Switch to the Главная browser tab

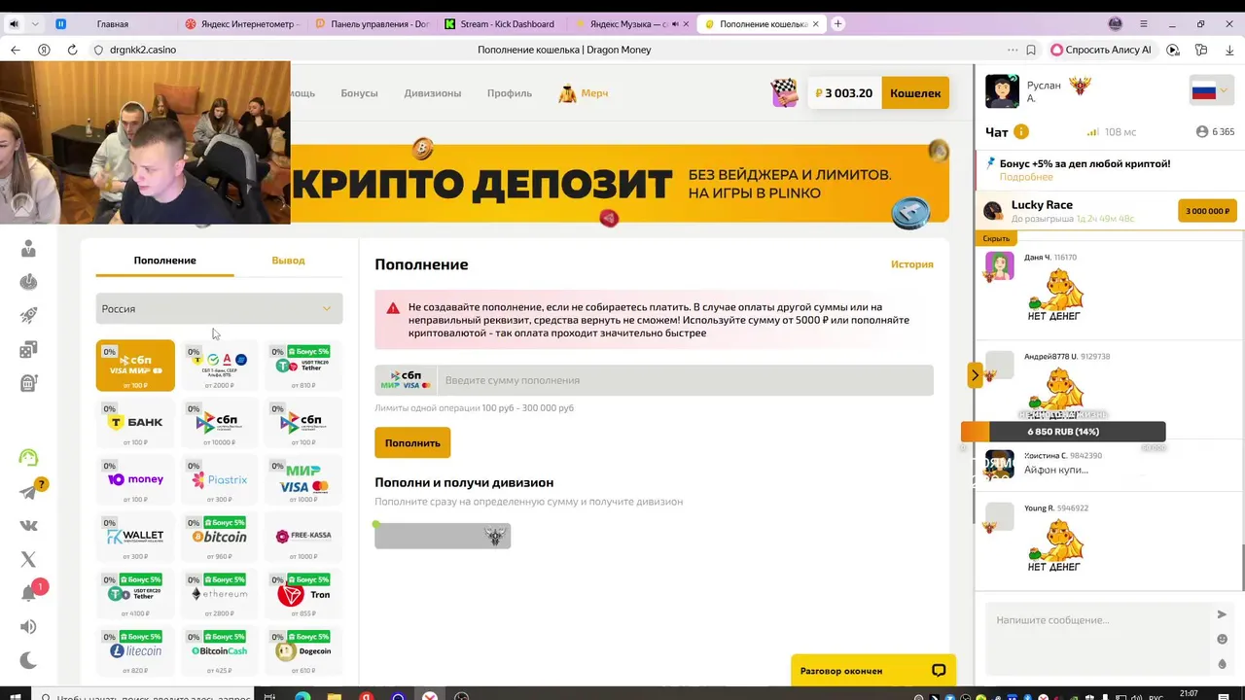tap(113, 24)
